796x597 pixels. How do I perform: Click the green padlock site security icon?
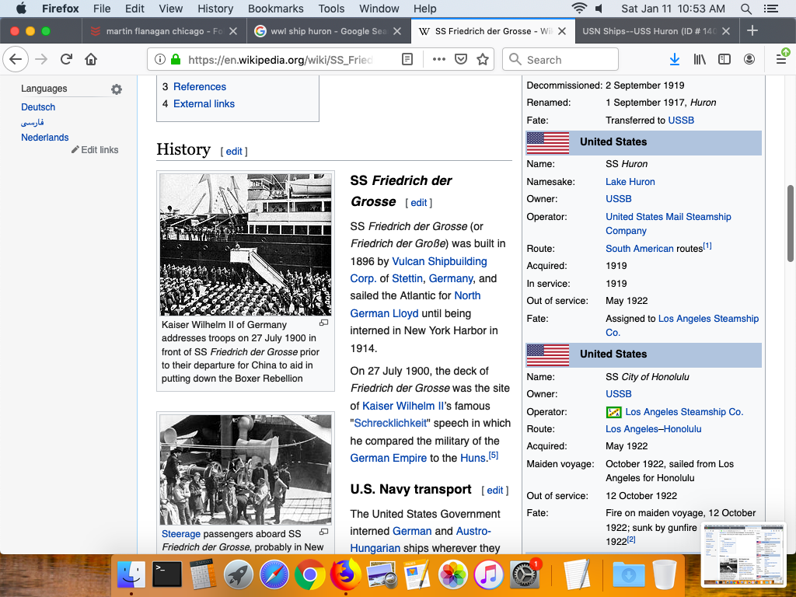[x=176, y=59]
